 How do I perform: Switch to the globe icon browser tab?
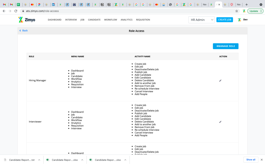click(x=170, y=5)
